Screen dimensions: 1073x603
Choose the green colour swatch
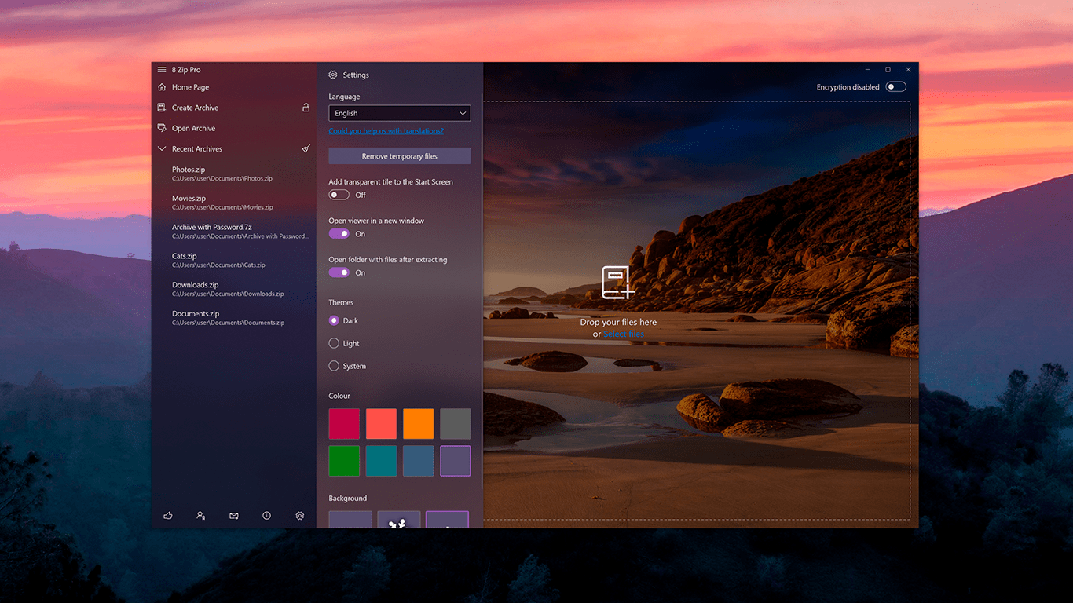345,461
